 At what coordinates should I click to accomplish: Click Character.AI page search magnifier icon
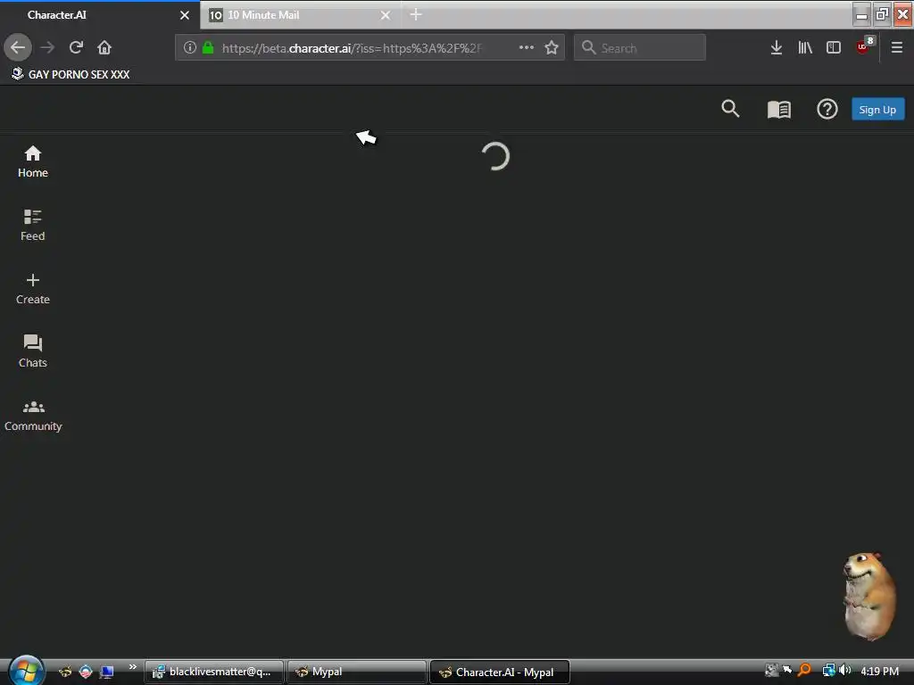pyautogui.click(x=730, y=109)
